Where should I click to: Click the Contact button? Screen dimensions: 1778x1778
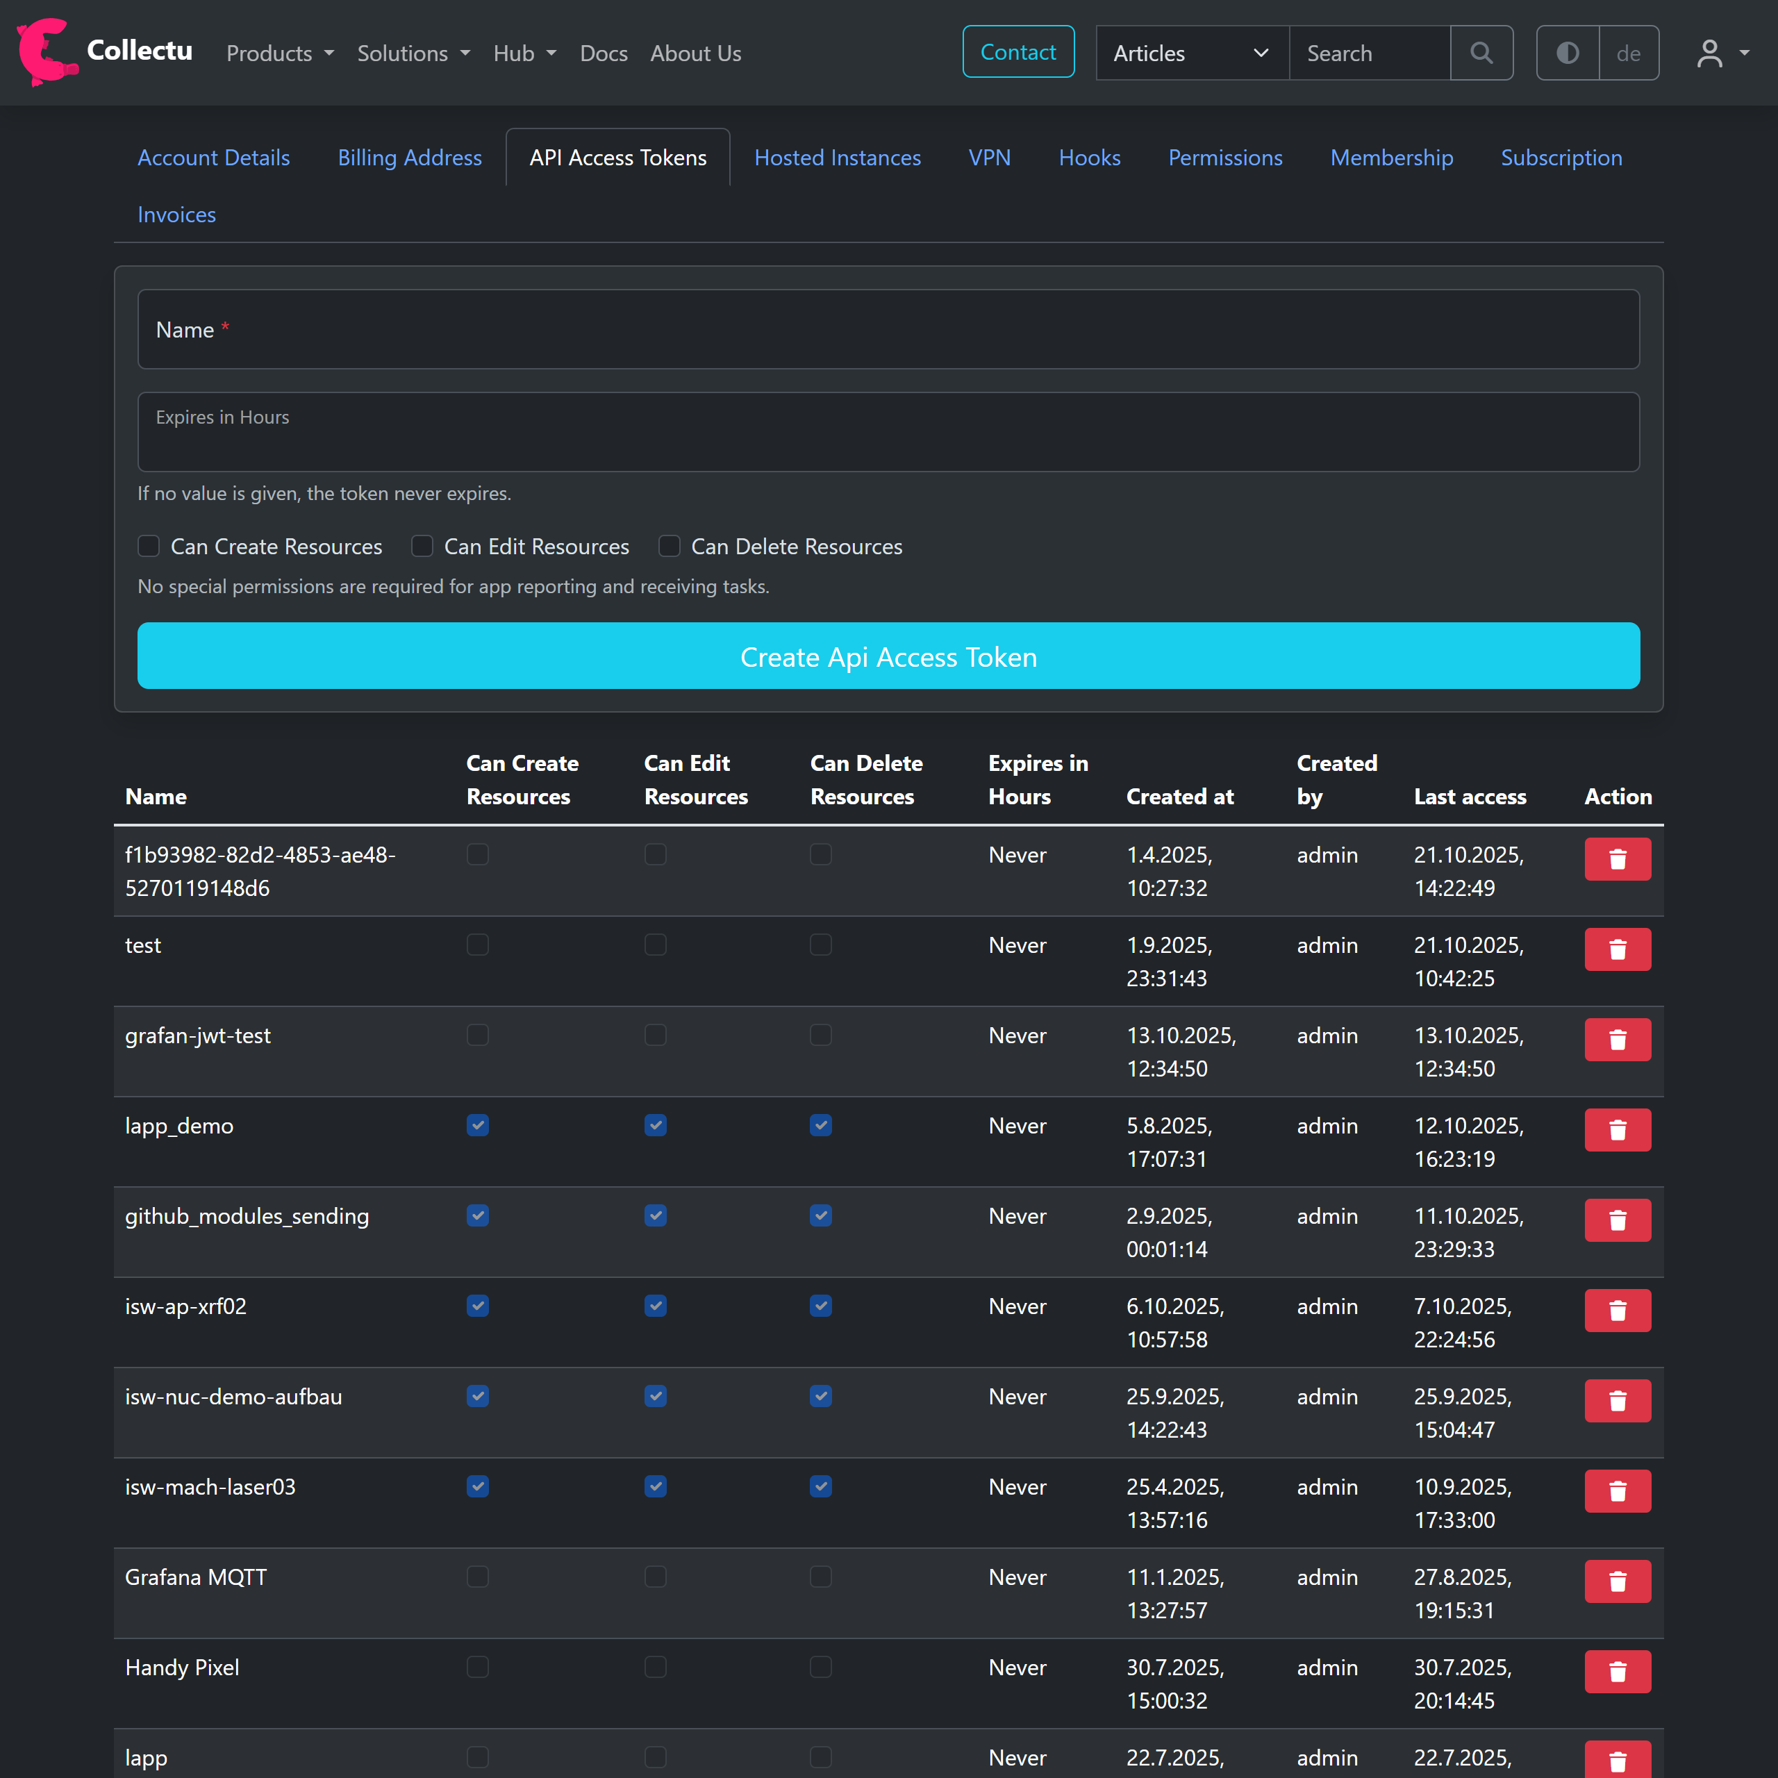1018,53
